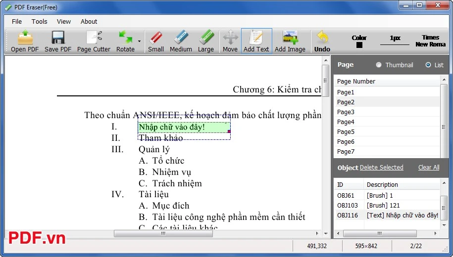Open the About menu
This screenshot has height=257, width=453.
click(89, 21)
